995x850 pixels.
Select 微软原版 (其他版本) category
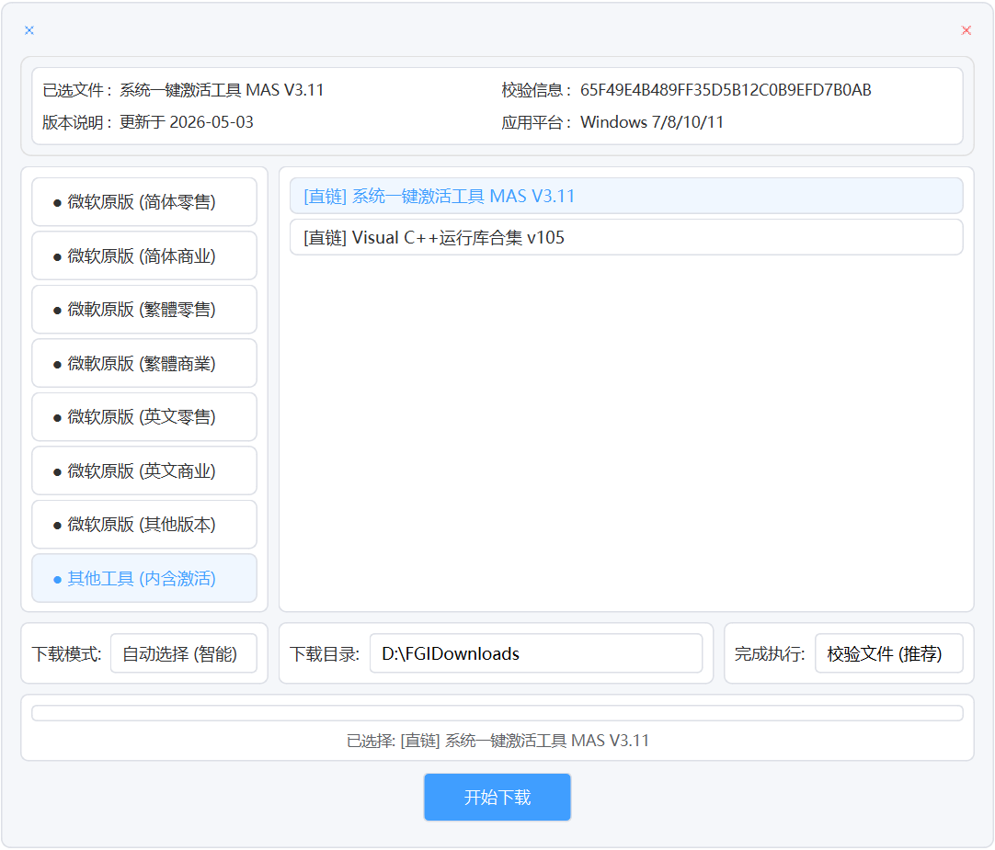pyautogui.click(x=144, y=525)
